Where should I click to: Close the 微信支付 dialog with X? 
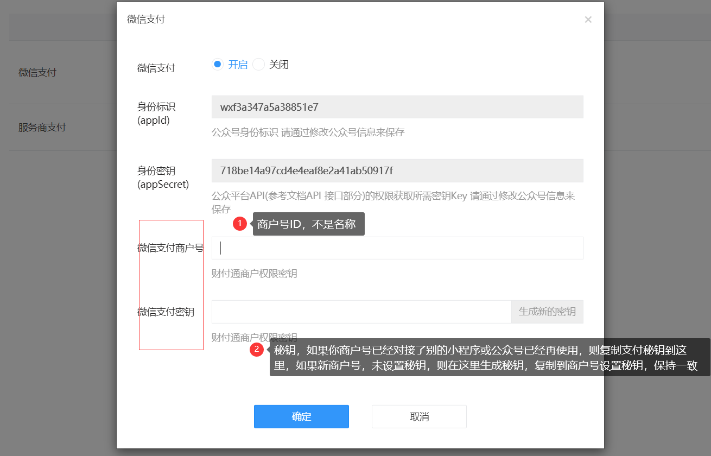588,20
